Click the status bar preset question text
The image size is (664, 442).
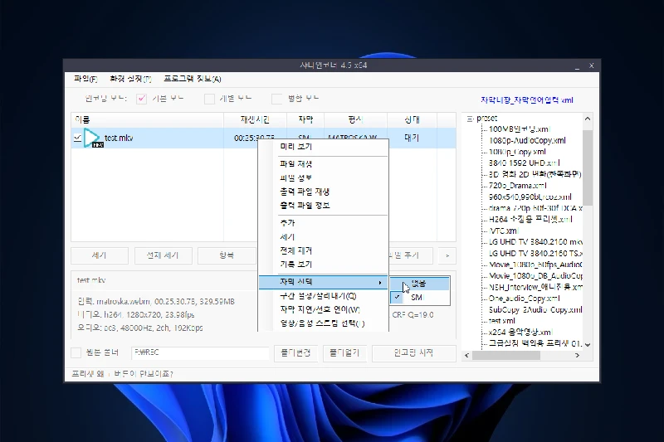coord(122,374)
